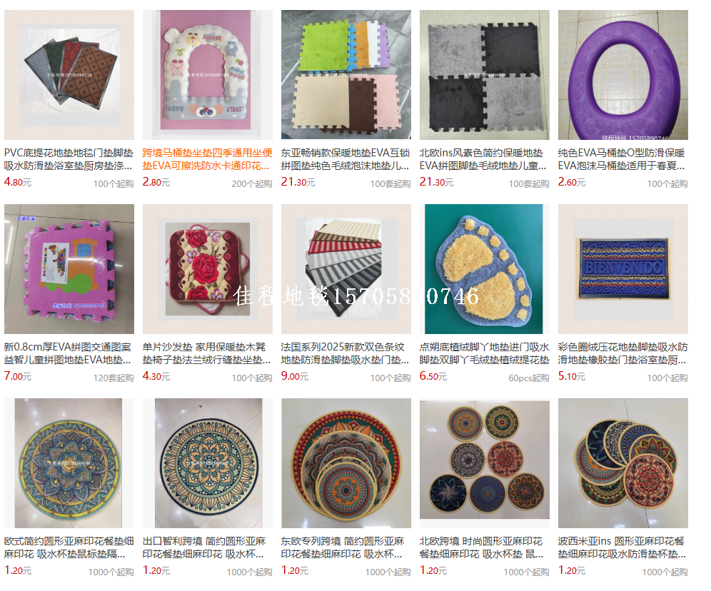The width and height of the screenshot is (711, 591).
Task: Click 北欧ins风素色简约保暖地垫 title link
Action: point(483,160)
